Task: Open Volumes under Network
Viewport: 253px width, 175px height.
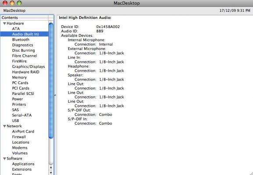Action: click(x=20, y=153)
